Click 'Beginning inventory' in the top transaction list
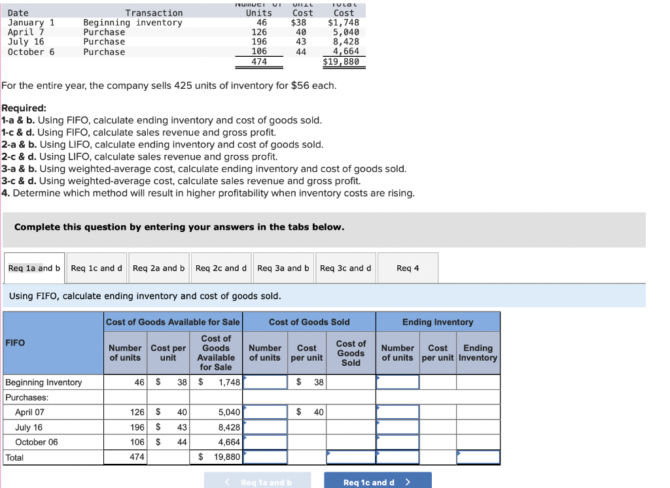The height and width of the screenshot is (488, 670). tap(132, 23)
